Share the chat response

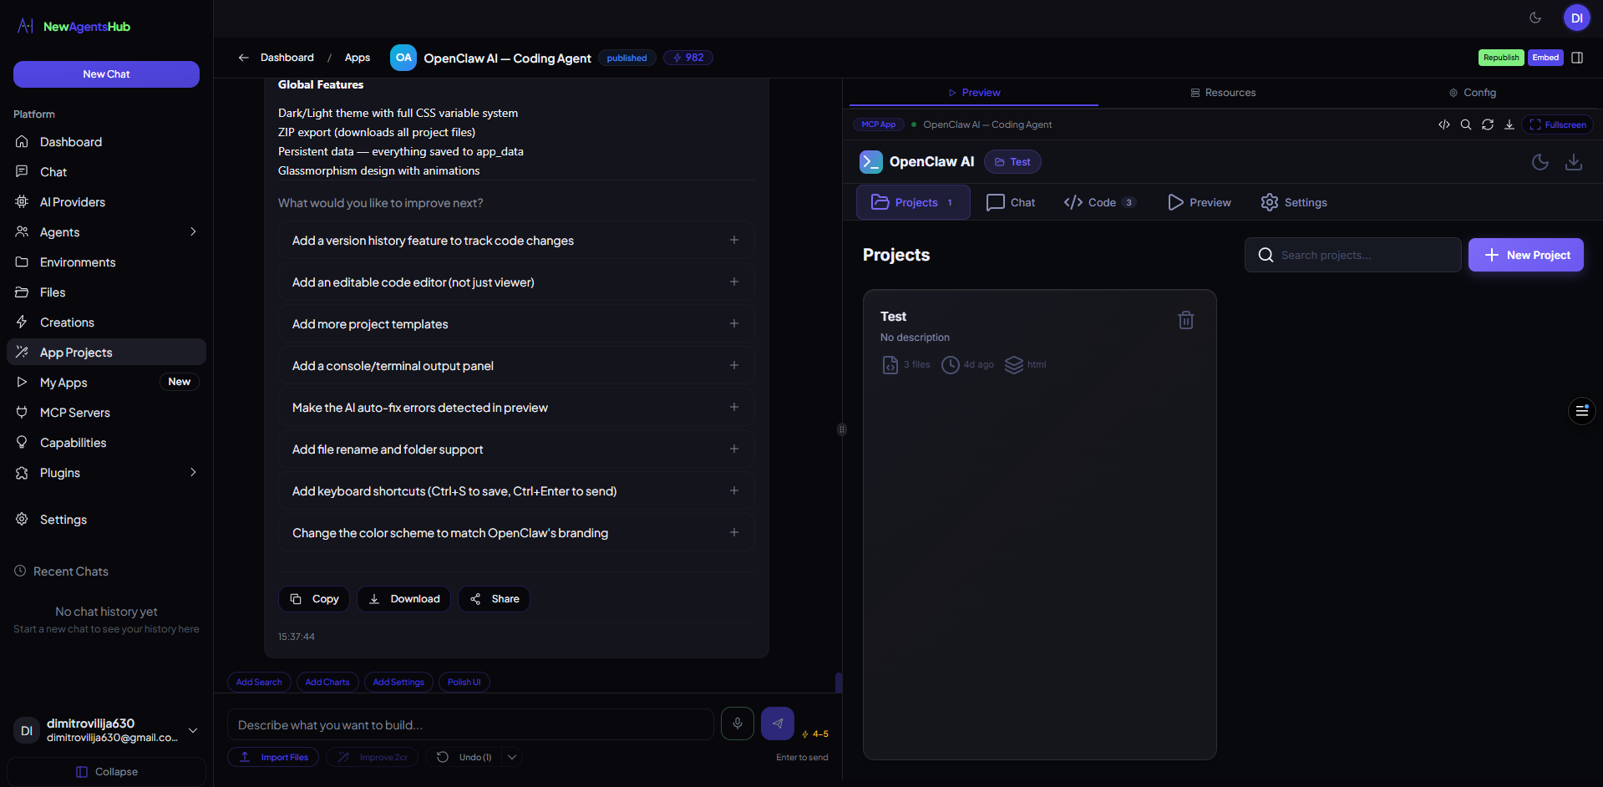click(495, 599)
